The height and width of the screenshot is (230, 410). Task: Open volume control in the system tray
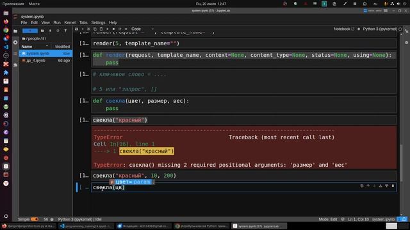[398, 4]
